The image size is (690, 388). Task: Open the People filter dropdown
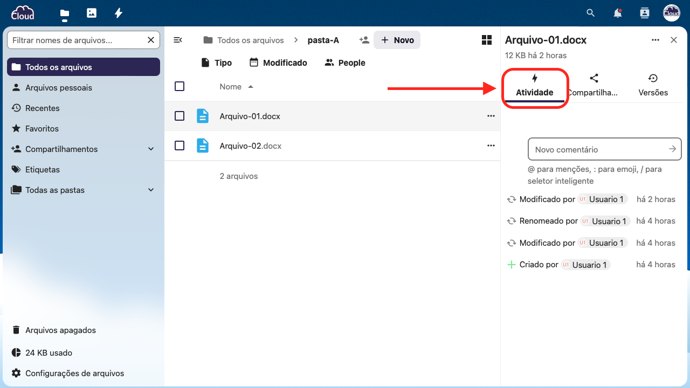click(345, 63)
